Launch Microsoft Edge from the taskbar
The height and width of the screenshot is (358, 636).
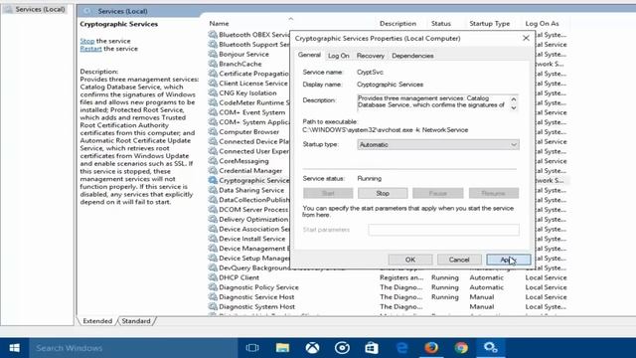pos(401,348)
